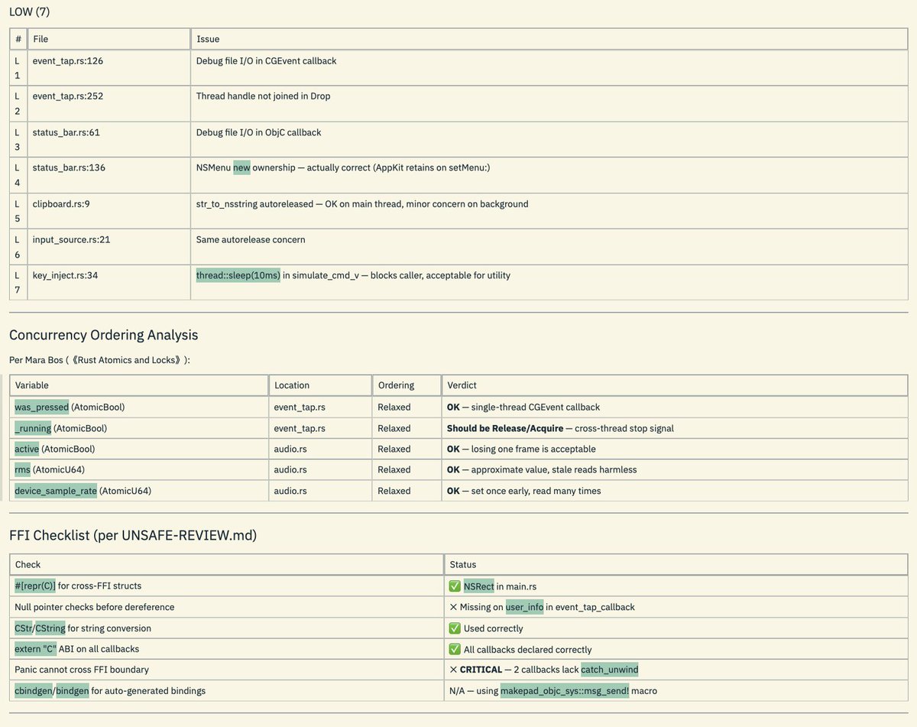
Task: Click the green checkmark beside NSRect in main.rs
Action: (455, 586)
